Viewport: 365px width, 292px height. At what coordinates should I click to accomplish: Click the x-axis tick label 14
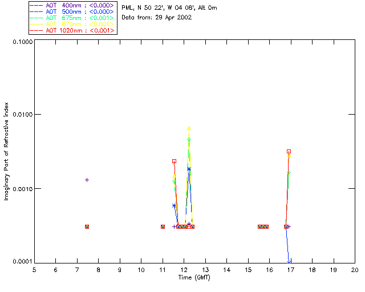tap(227, 270)
